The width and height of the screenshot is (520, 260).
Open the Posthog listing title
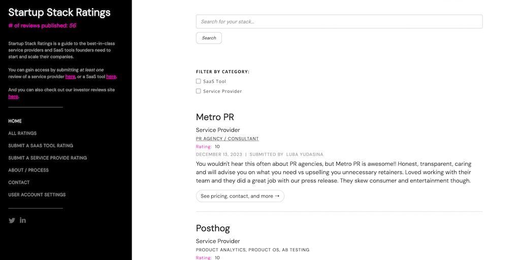[213, 228]
